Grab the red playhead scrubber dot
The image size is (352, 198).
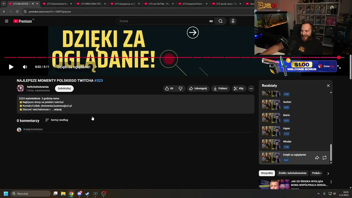pos(339,57)
